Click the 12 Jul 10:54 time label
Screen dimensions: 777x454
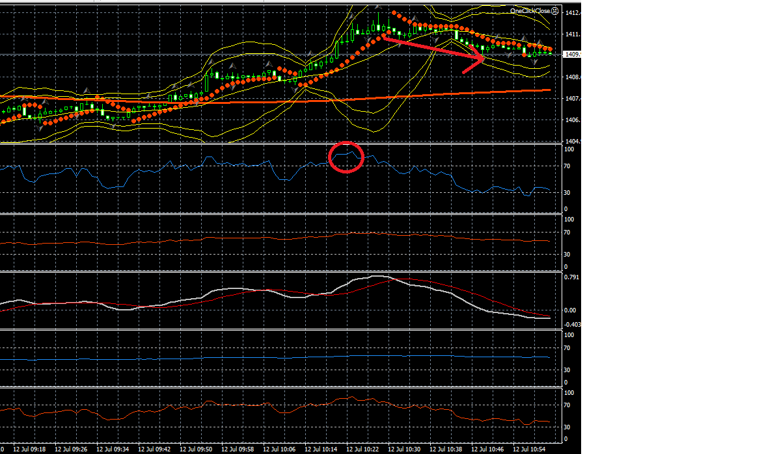(529, 449)
